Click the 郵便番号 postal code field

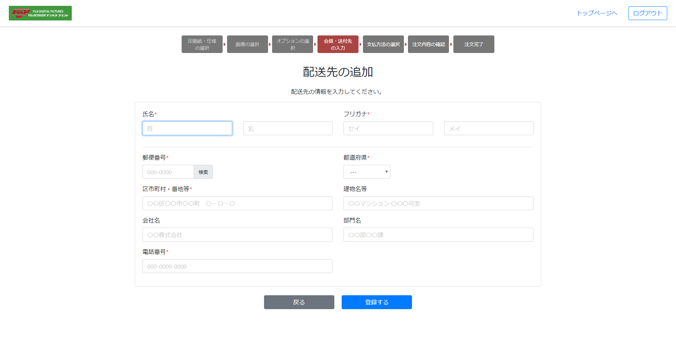pos(168,172)
